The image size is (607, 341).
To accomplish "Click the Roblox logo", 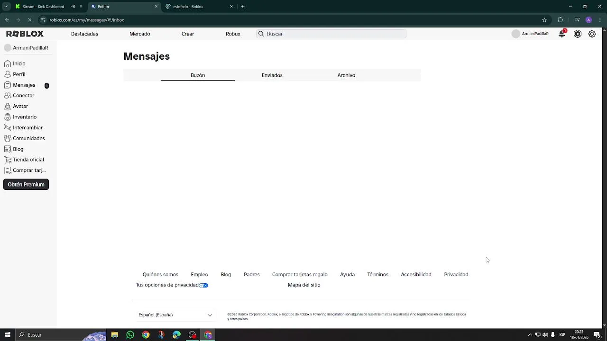I will pos(25,34).
